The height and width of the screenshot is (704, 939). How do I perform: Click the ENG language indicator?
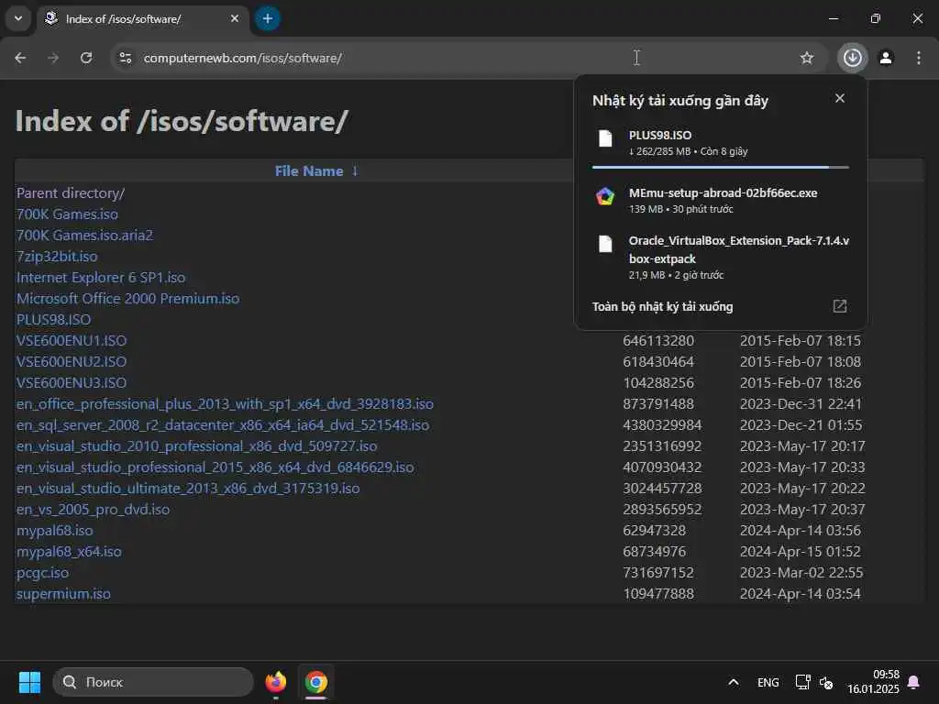point(768,682)
